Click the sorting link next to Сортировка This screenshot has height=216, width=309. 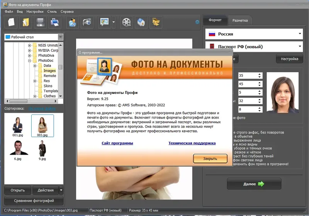(42, 109)
